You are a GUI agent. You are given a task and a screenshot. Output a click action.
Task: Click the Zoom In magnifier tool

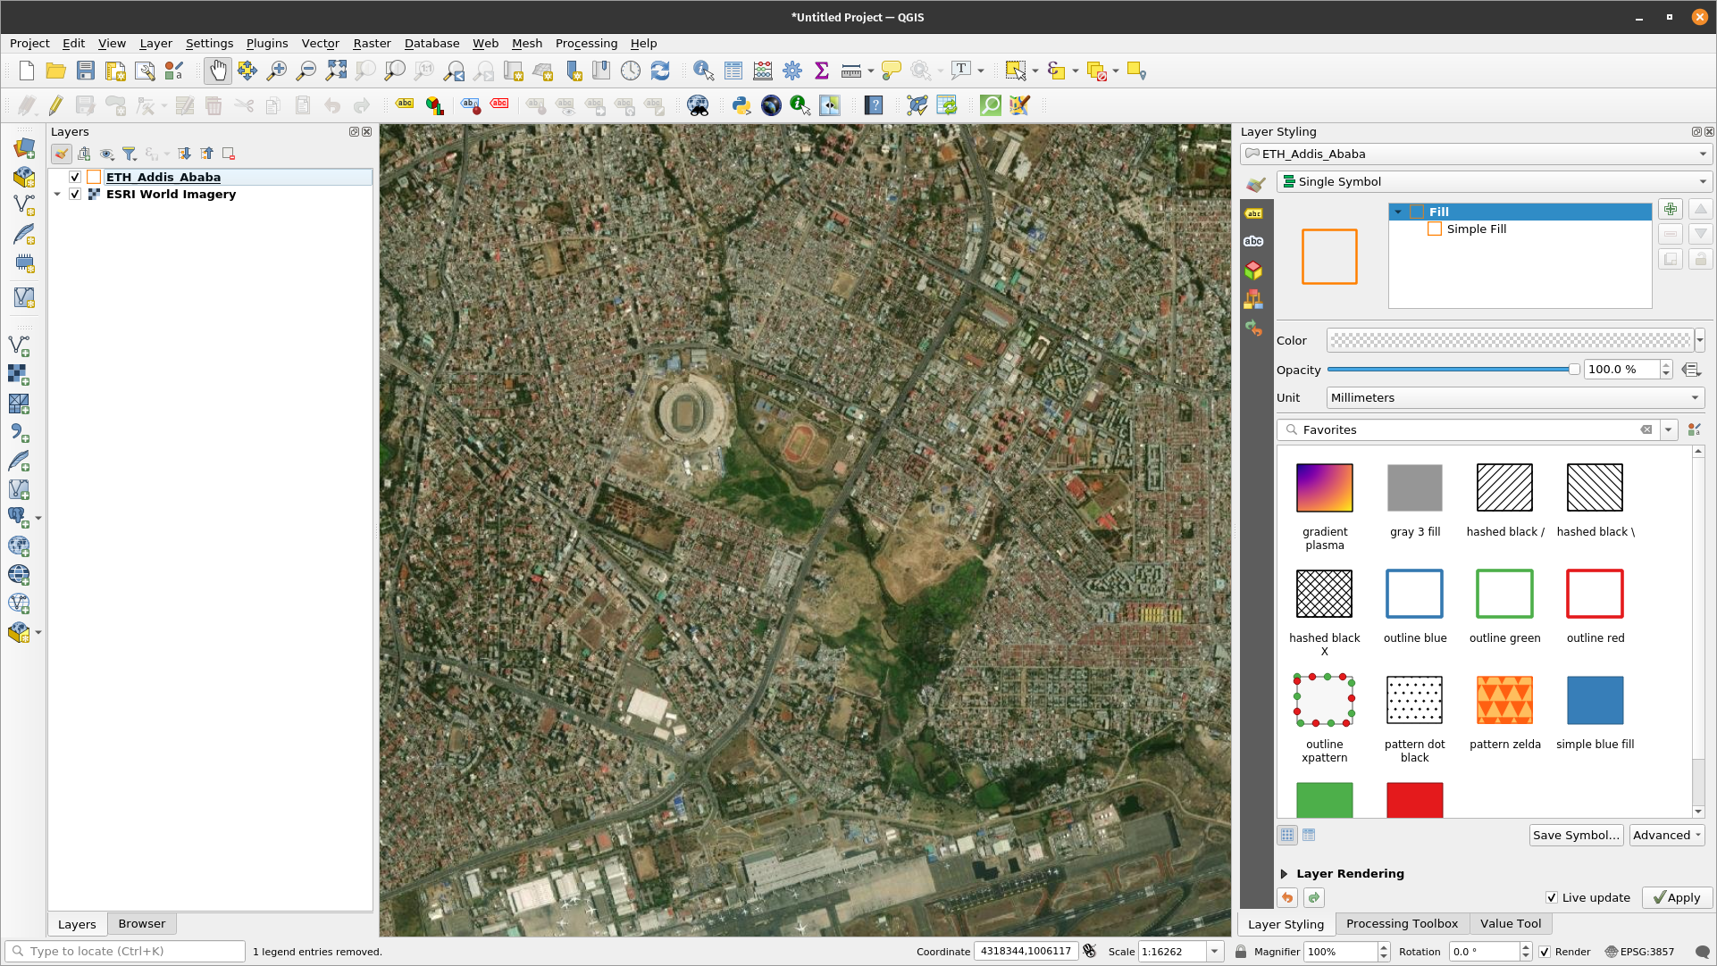pyautogui.click(x=277, y=71)
